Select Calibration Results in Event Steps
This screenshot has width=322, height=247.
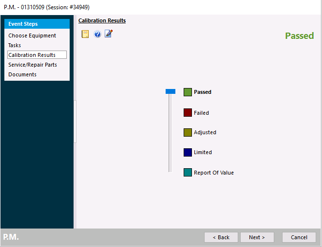[32, 55]
